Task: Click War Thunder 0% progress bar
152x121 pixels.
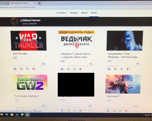Action: 29,66
